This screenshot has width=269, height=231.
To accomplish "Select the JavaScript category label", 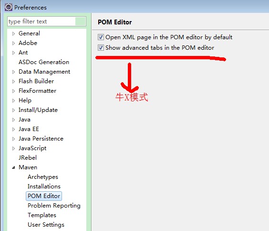I will point(32,148).
